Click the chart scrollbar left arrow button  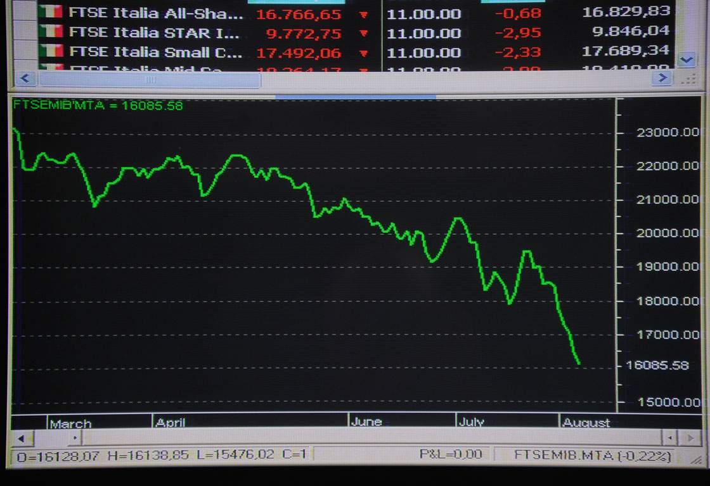click(x=22, y=439)
